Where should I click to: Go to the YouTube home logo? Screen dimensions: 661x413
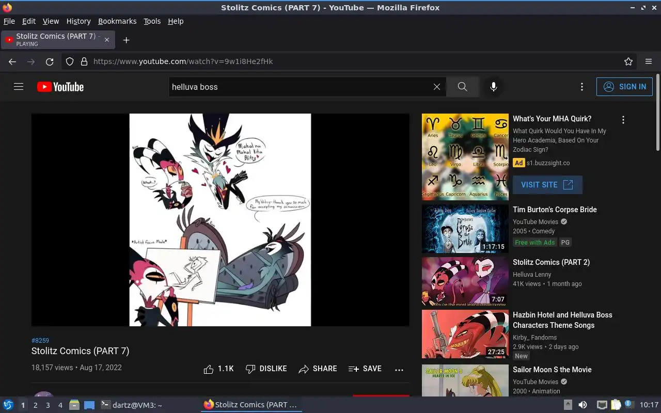(x=60, y=87)
